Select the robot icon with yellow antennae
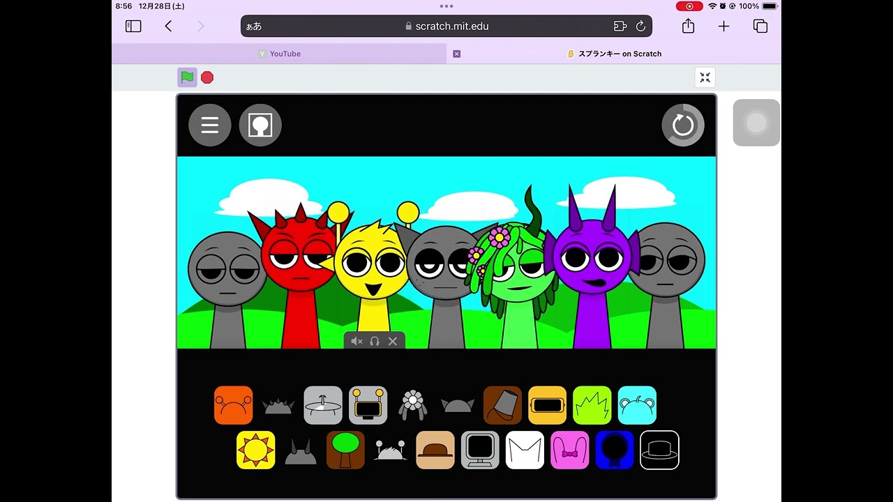Screen dimensions: 893x502 (368, 405)
